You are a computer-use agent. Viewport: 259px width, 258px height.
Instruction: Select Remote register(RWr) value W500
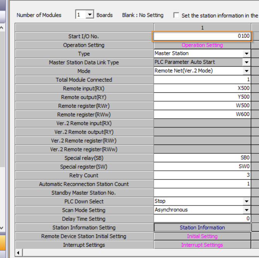click(202, 106)
